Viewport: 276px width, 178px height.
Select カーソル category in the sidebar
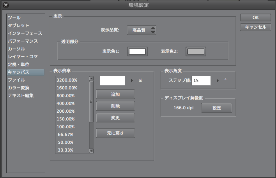point(26,49)
